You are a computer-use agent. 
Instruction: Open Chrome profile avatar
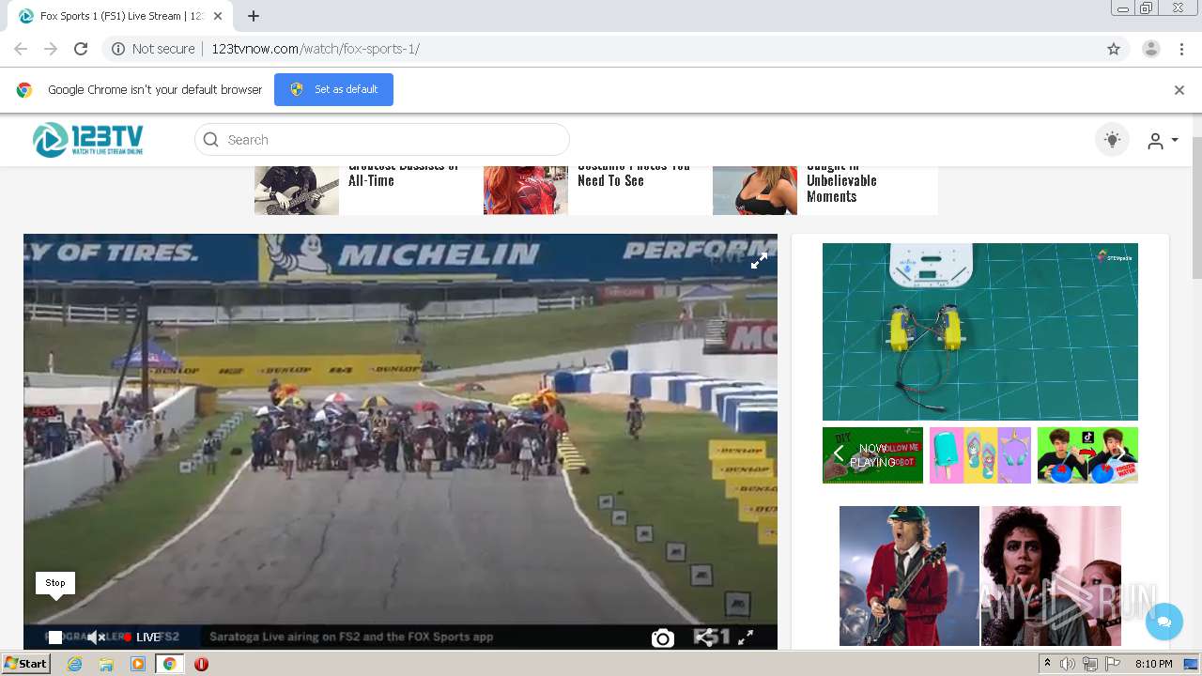click(1151, 49)
